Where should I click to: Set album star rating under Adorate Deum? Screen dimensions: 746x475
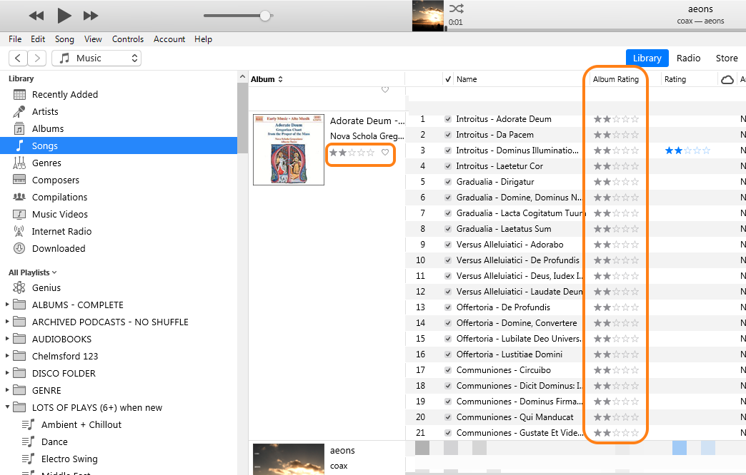point(352,153)
